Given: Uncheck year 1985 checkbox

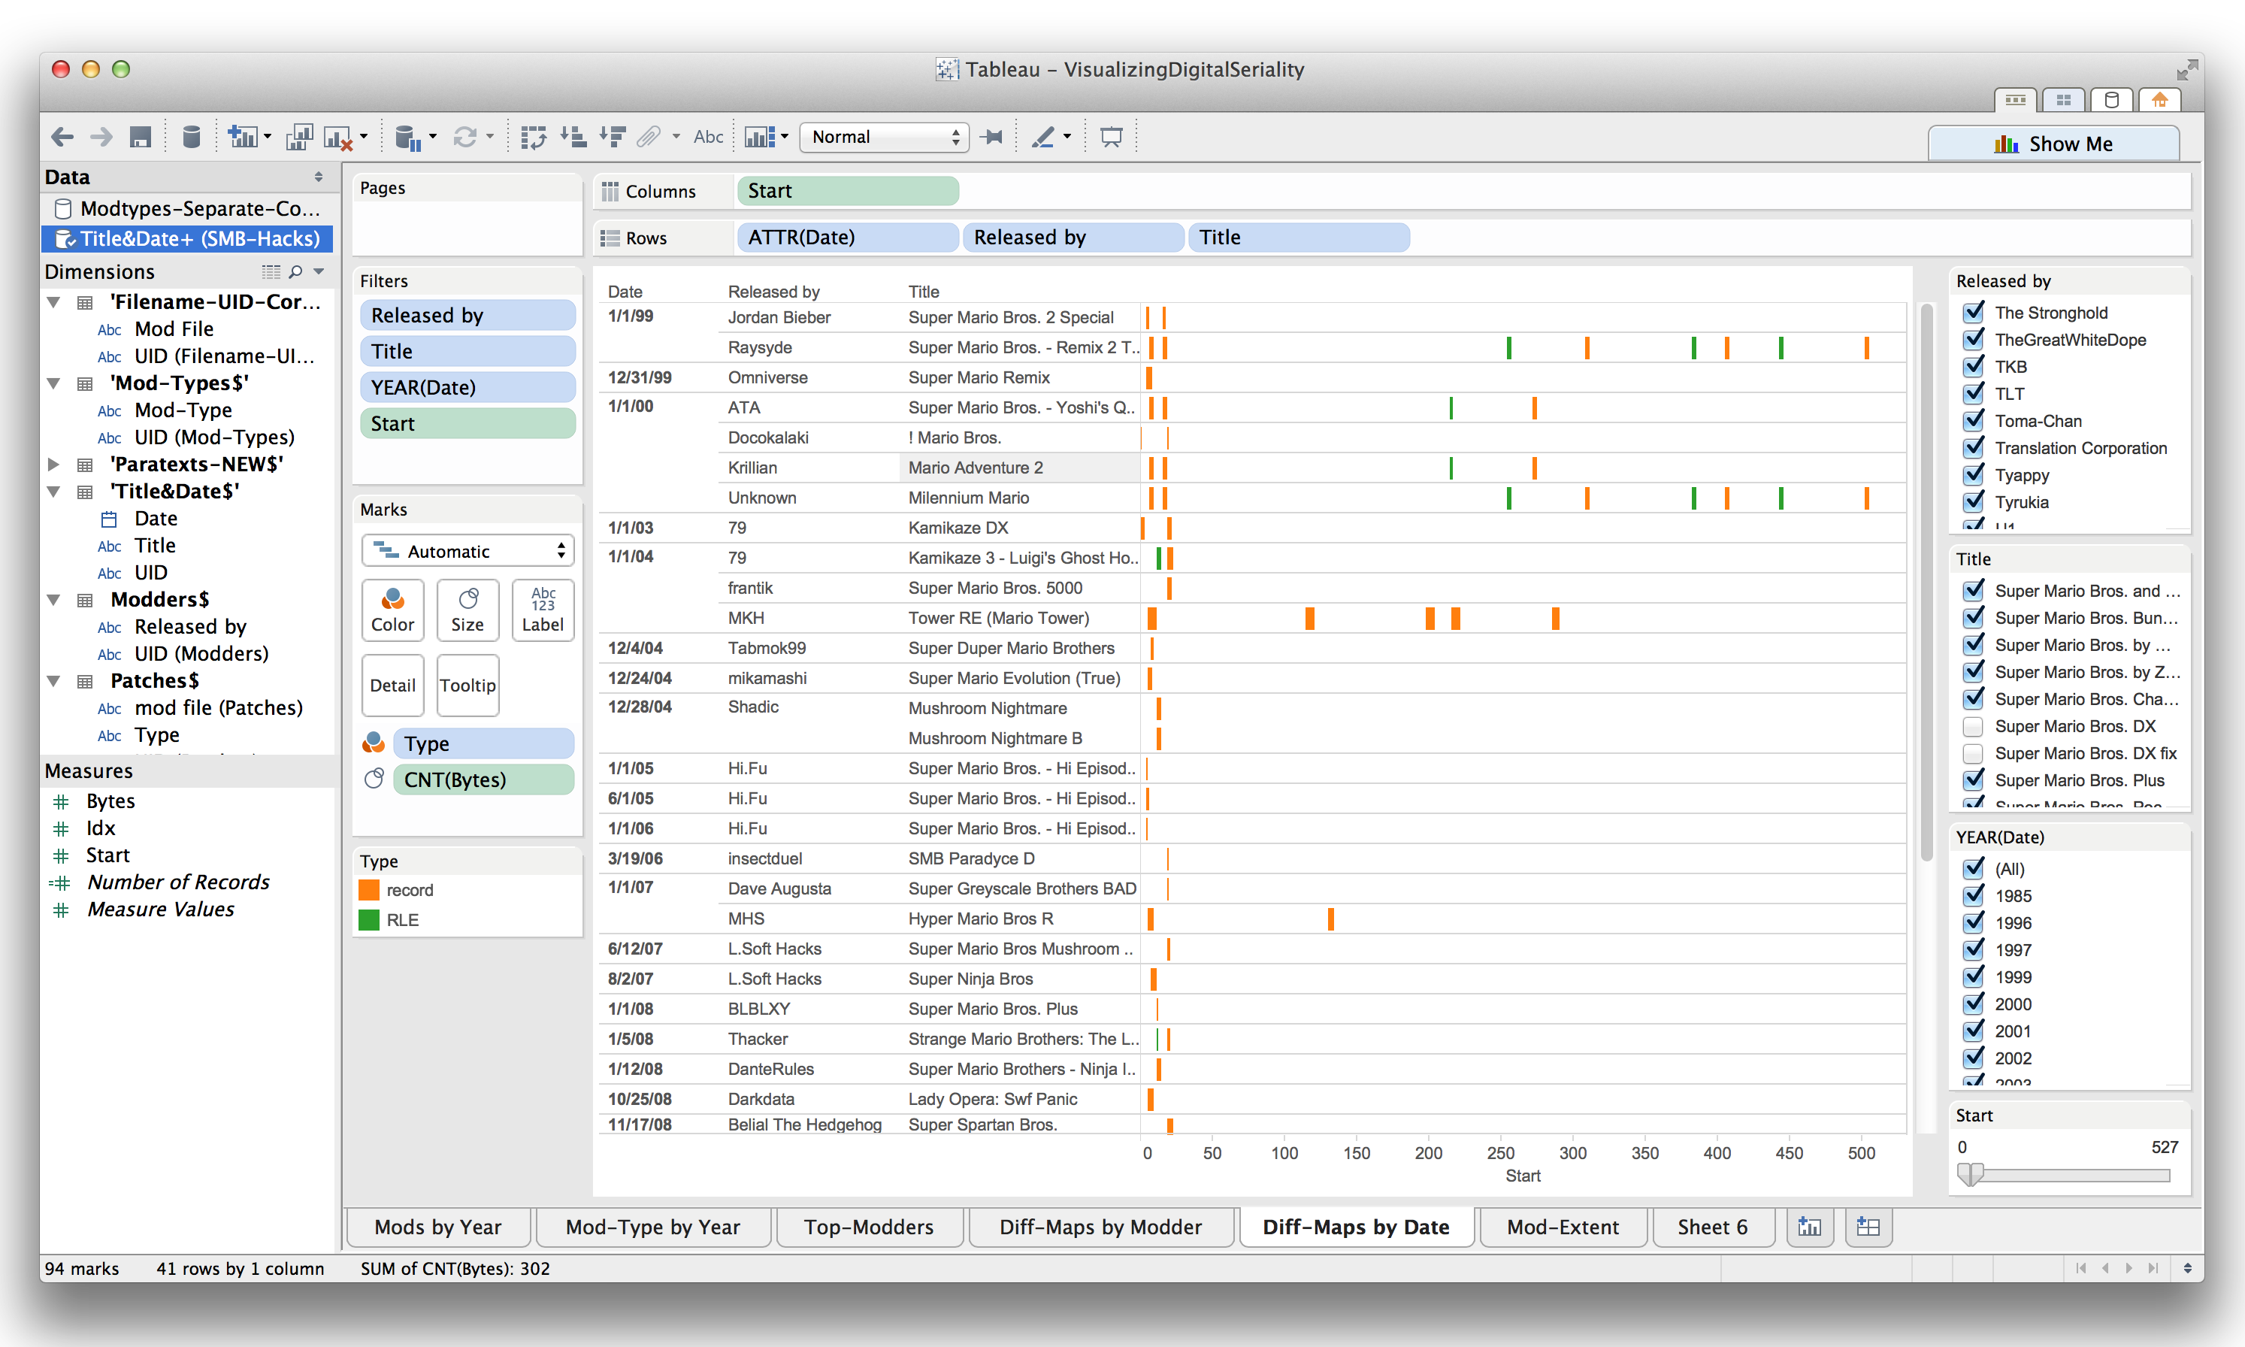Looking at the screenshot, I should (1973, 896).
